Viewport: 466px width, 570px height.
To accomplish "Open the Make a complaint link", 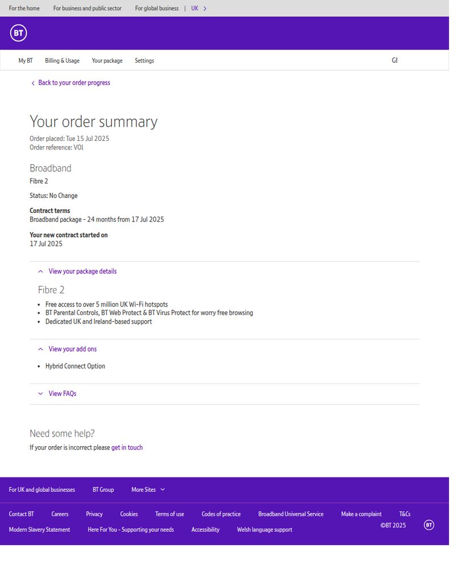I will tap(361, 514).
